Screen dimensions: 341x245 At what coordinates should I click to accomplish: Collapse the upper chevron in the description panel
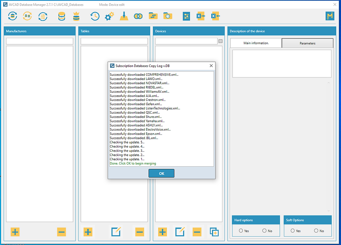[328, 82]
